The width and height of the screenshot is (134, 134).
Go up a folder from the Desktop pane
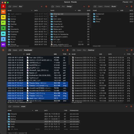(132, 50)
